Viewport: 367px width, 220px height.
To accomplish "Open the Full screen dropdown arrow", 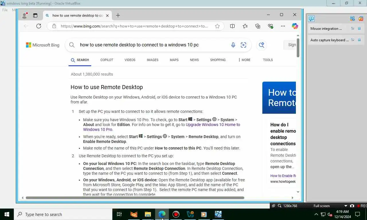I will tap(346, 206).
